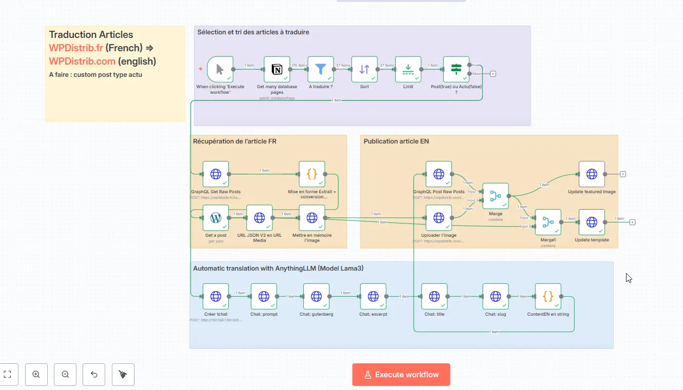Open the 'ContentEN en string' code node
Image resolution: width=683 pixels, height=390 pixels.
tap(548, 296)
